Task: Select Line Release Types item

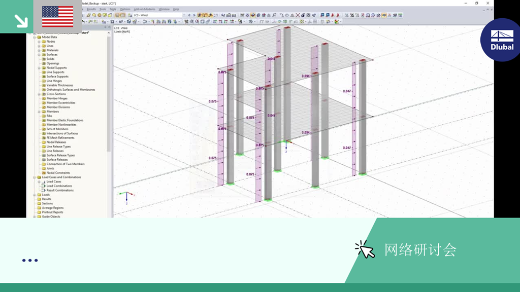Action: click(59, 147)
